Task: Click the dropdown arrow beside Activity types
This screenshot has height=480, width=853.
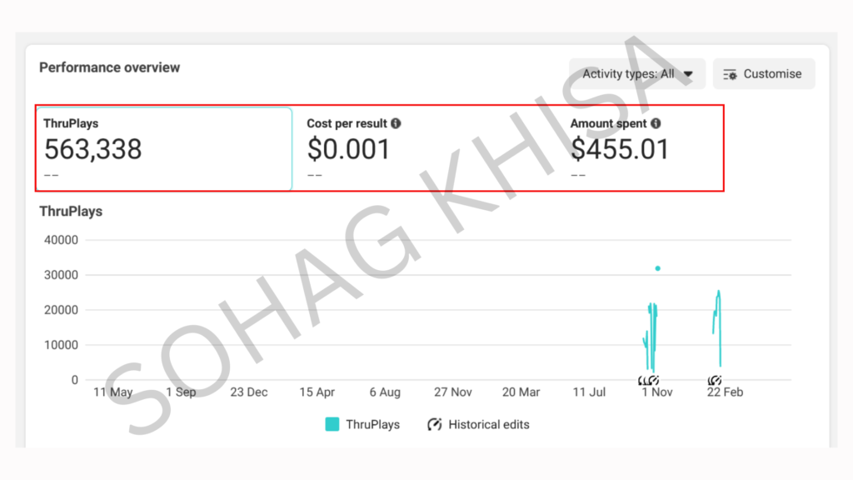Action: (x=688, y=74)
